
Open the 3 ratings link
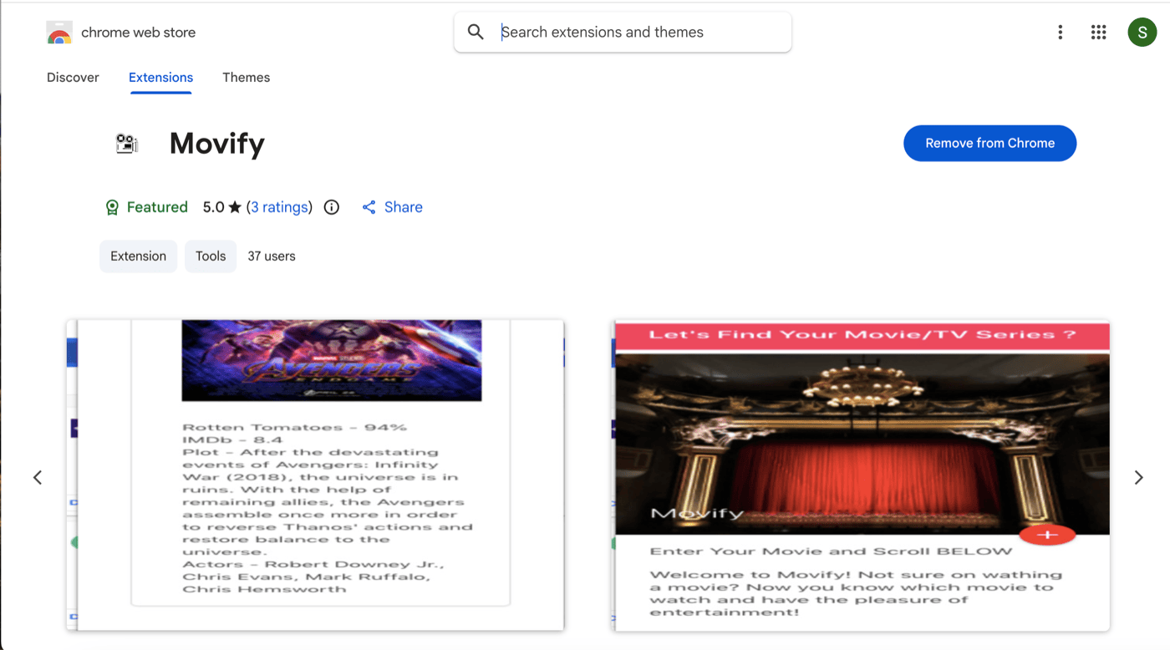pos(279,207)
